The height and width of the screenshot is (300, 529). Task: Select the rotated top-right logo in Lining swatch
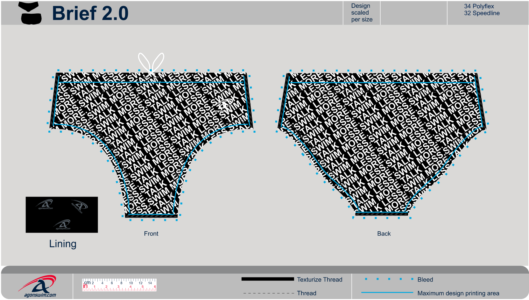[80, 206]
